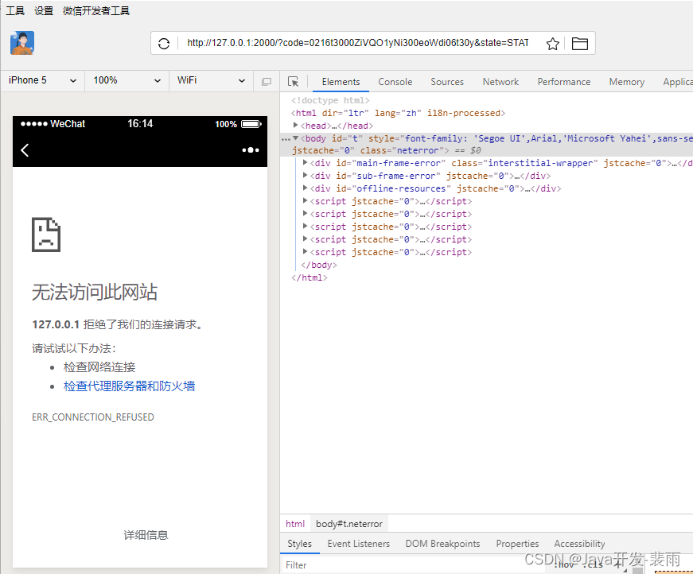Expand the head element node
Image resolution: width=693 pixels, height=574 pixels.
pyautogui.click(x=296, y=126)
